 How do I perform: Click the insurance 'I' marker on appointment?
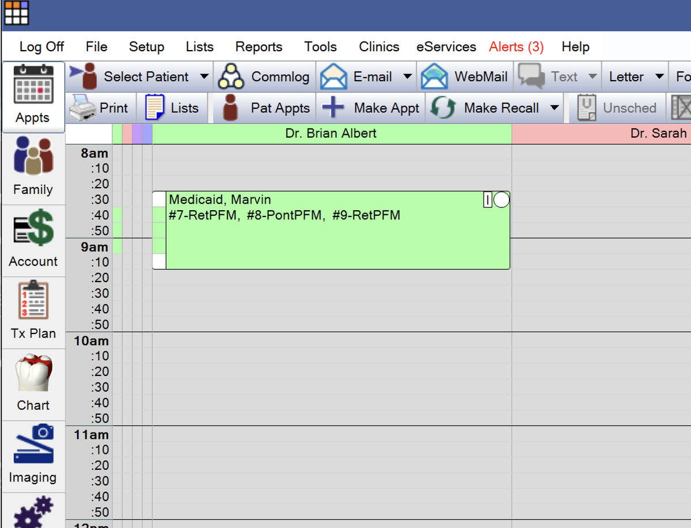[488, 200]
